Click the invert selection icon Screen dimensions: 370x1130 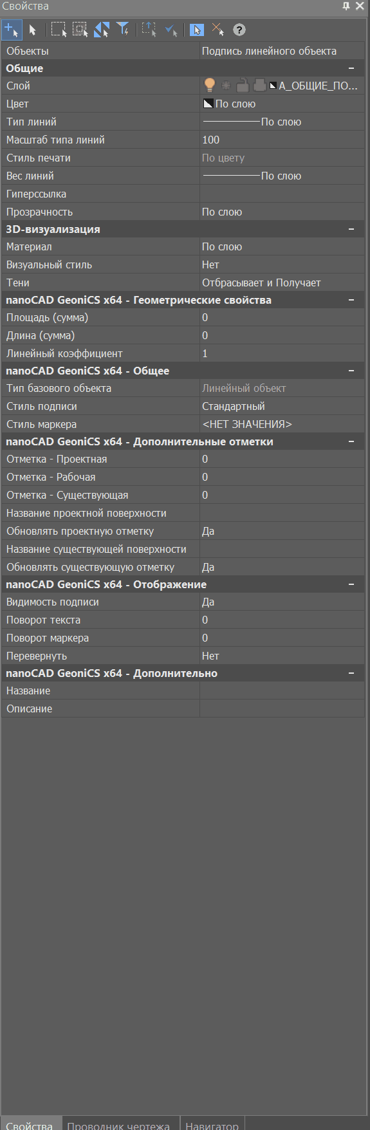click(102, 30)
